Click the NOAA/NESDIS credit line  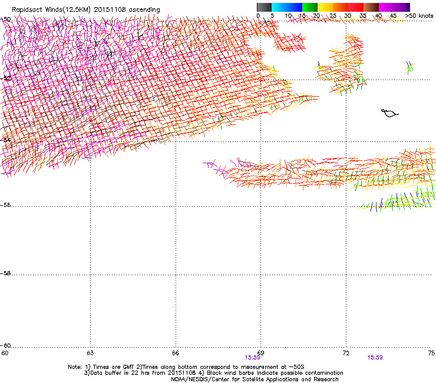tap(255, 379)
